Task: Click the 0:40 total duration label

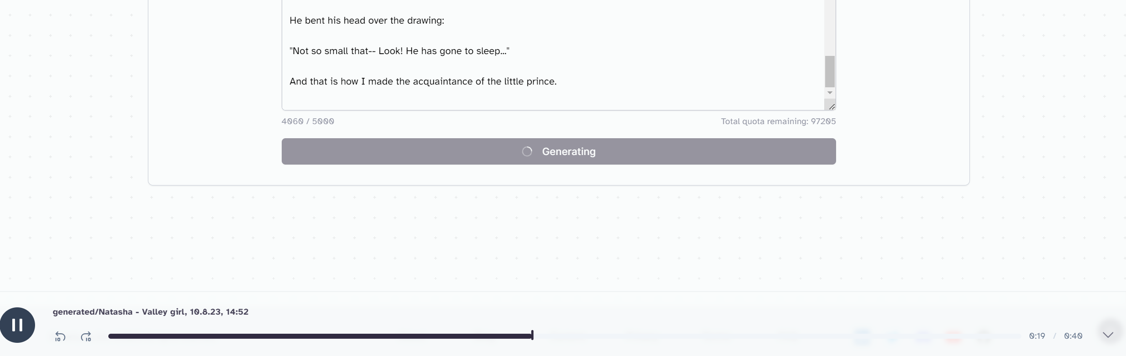Action: coord(1073,336)
